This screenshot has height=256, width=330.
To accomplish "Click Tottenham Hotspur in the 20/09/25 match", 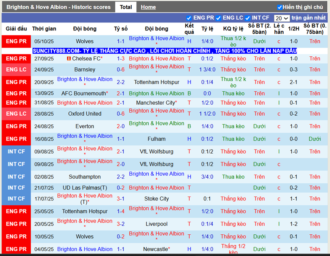I will click(156, 82).
